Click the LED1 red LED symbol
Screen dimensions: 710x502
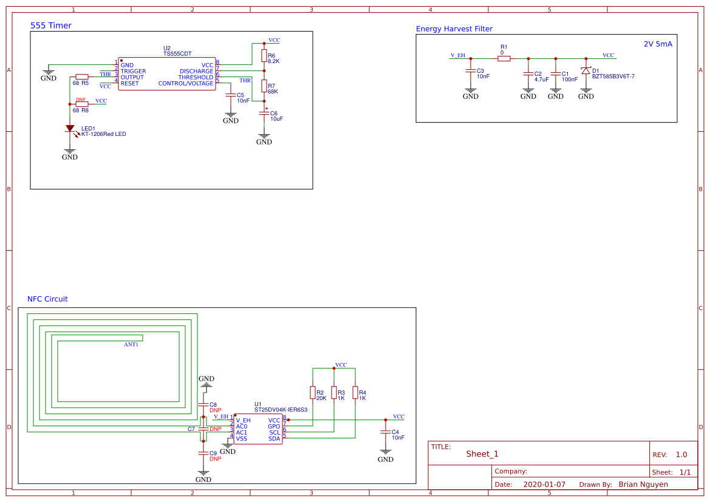70,128
